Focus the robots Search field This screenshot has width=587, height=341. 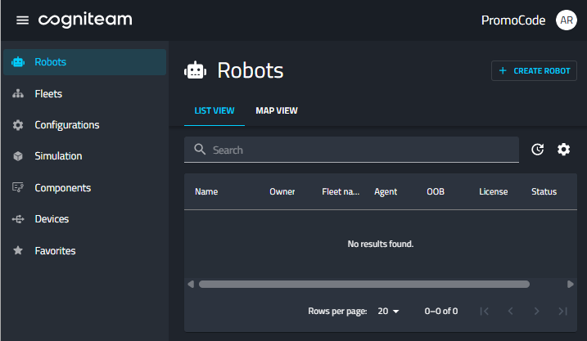[x=351, y=150]
